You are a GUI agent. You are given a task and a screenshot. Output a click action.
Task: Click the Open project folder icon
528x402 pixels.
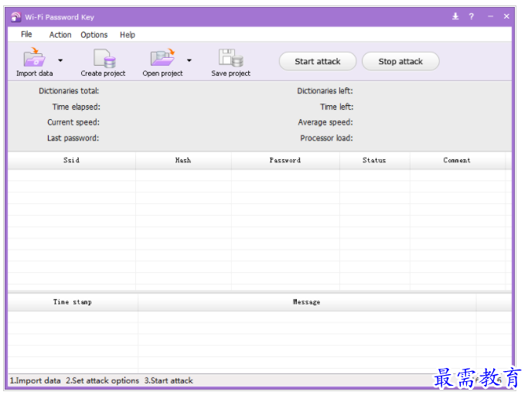tap(163, 57)
